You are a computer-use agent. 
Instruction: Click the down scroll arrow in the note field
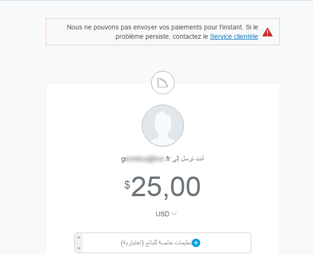tap(79, 248)
